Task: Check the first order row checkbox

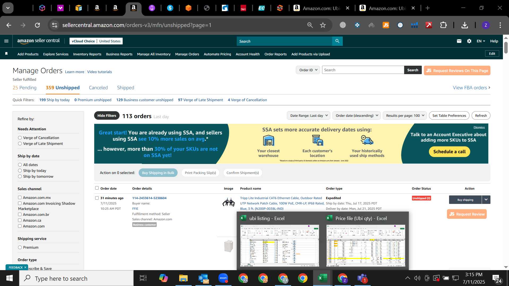Action: [x=97, y=198]
